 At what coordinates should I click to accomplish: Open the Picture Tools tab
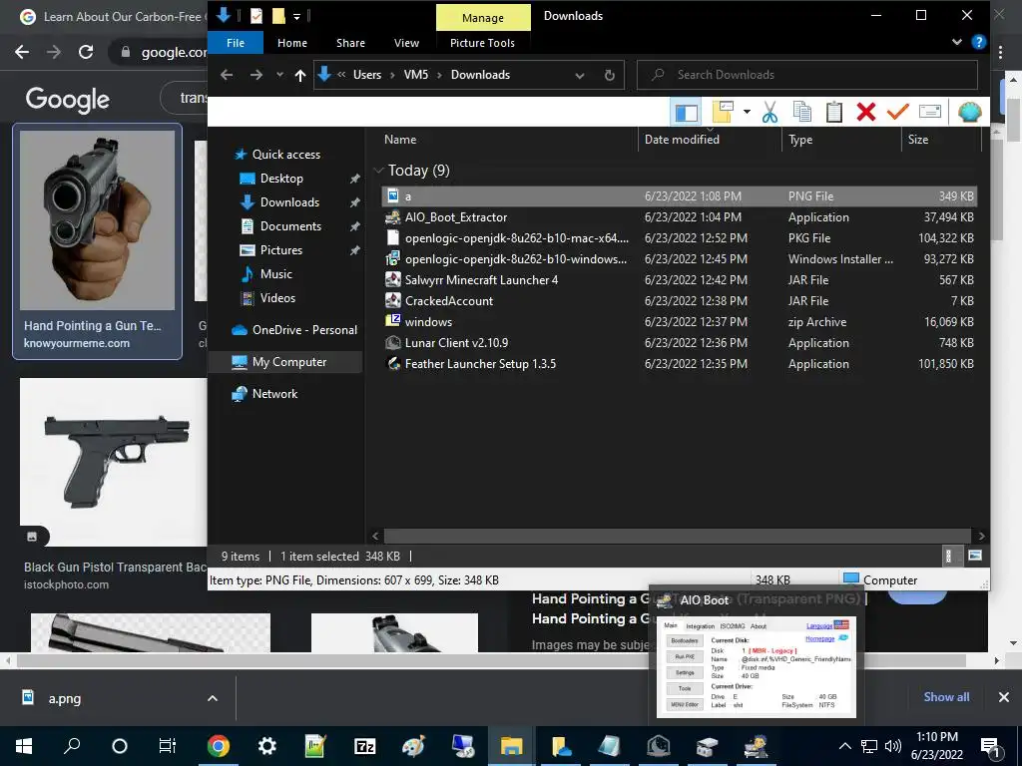482,43
